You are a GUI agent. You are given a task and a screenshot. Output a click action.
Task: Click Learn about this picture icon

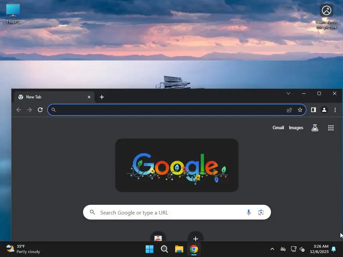(x=326, y=16)
